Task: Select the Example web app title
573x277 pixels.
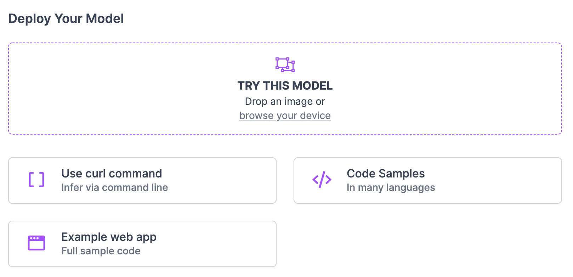Action: coord(109,237)
